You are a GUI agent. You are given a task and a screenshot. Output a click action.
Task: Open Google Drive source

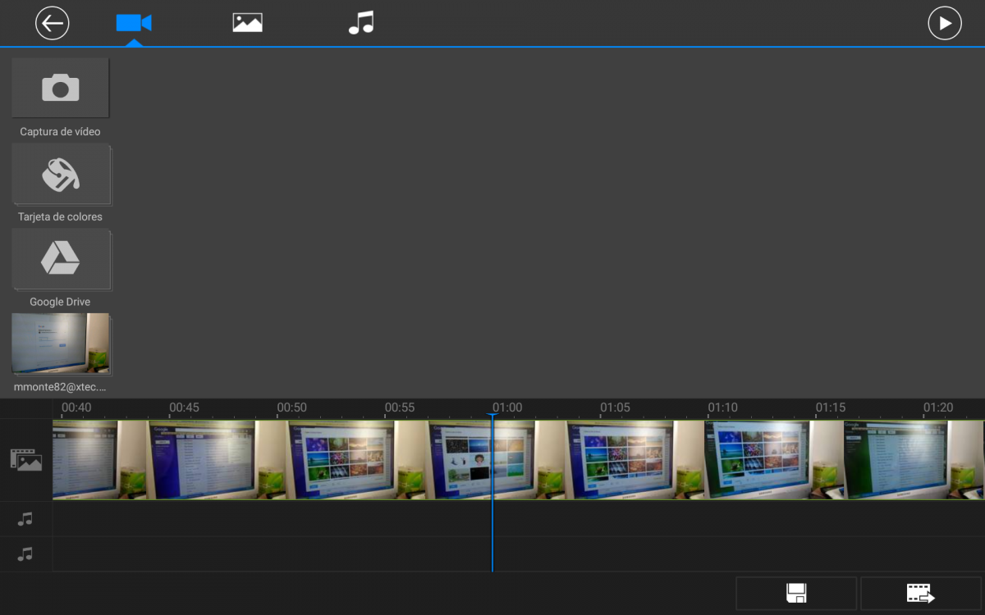[60, 259]
